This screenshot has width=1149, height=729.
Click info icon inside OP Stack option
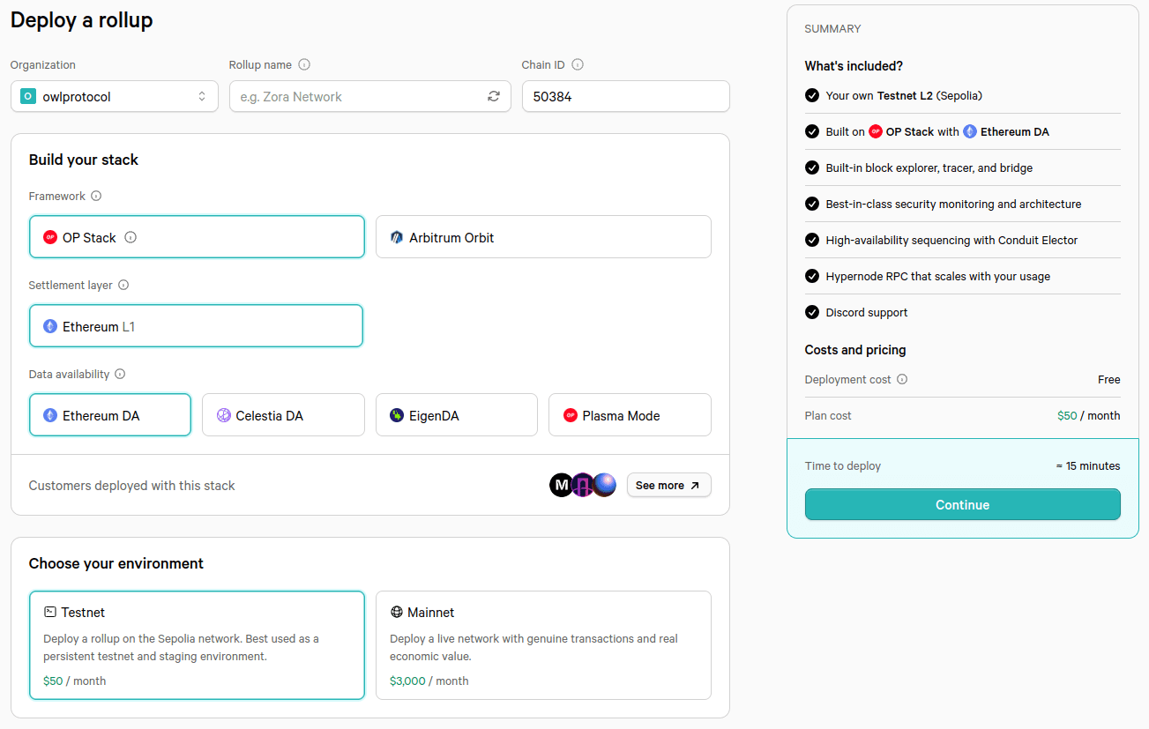coord(131,237)
